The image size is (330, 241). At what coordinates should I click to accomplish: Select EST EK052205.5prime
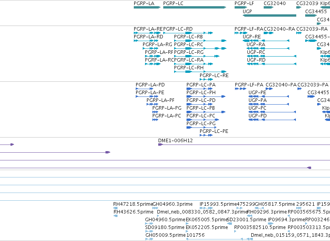(x=187, y=231)
